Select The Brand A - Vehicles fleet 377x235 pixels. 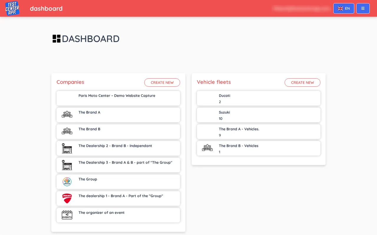click(x=259, y=132)
